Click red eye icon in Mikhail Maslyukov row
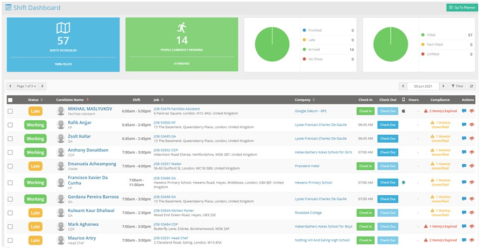Image resolution: width=480 pixels, height=250 pixels. 472,111
